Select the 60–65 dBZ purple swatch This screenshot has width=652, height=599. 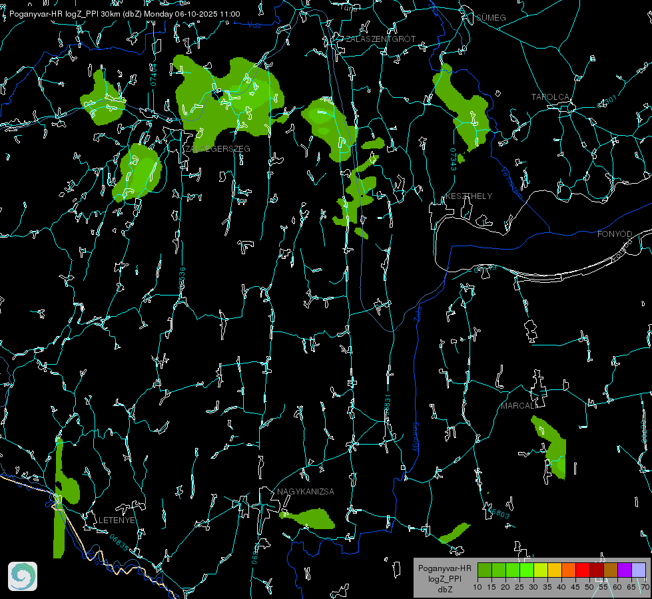(x=624, y=570)
